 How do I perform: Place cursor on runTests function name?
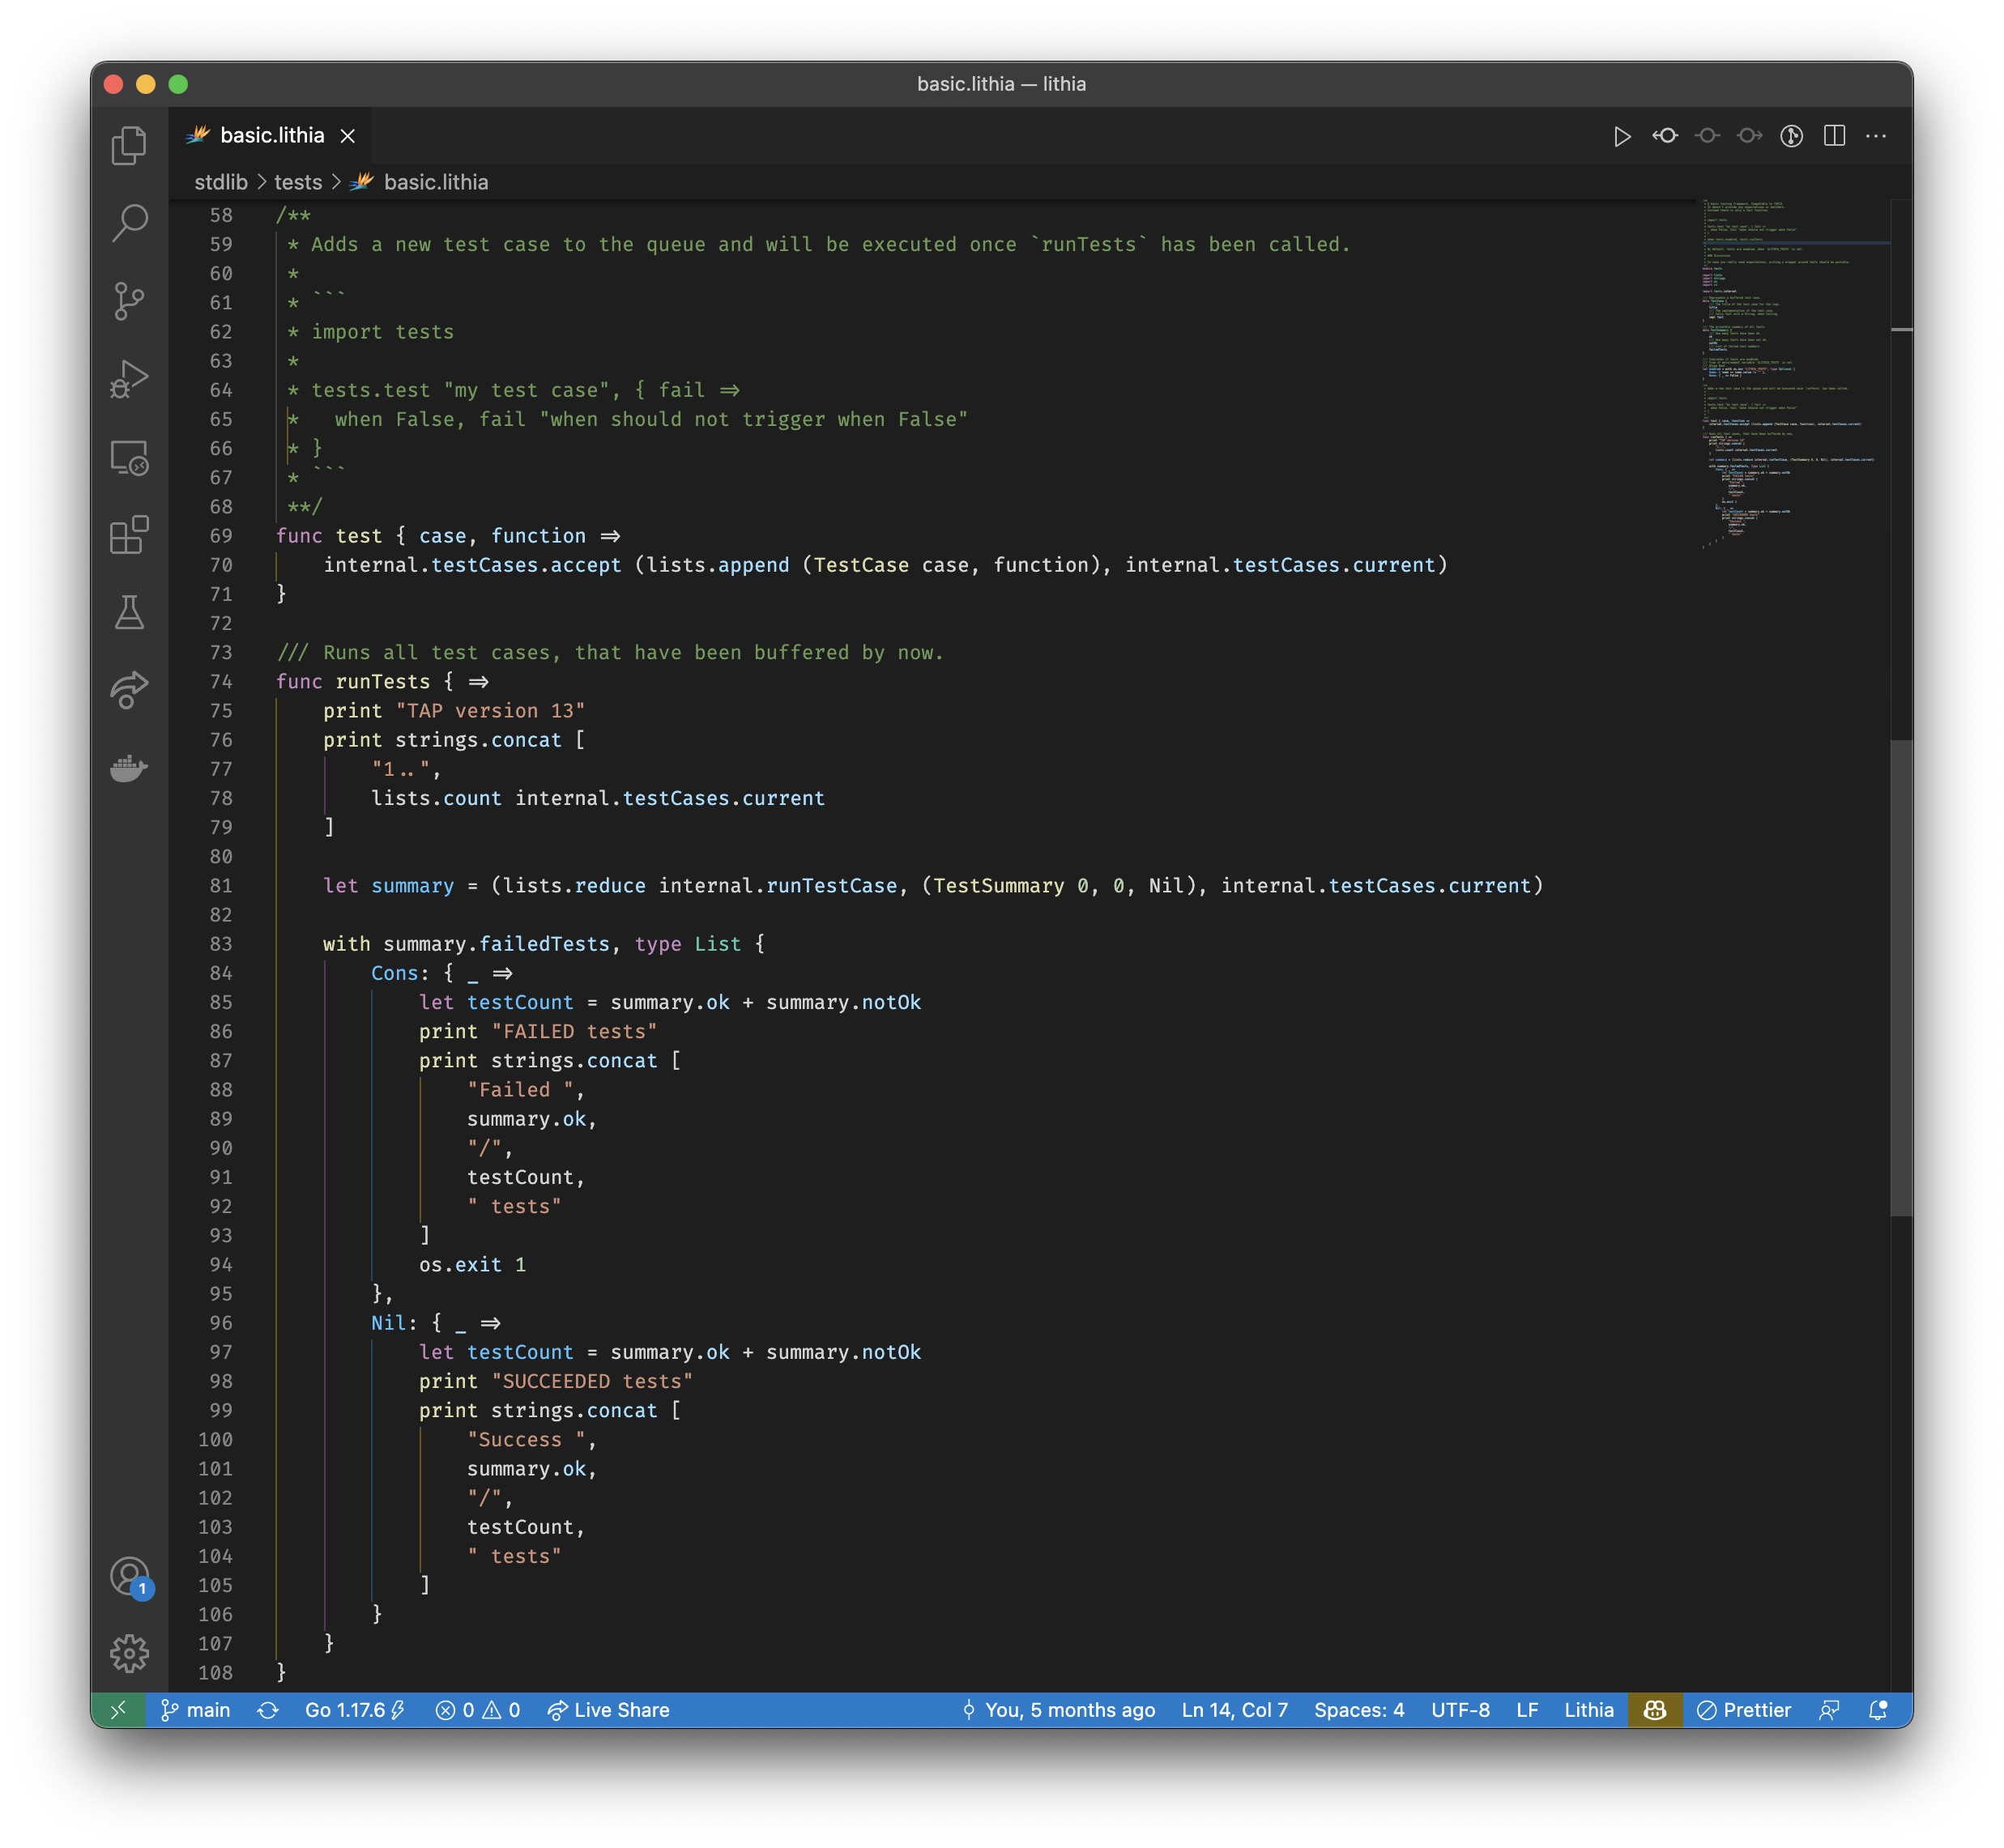point(383,681)
